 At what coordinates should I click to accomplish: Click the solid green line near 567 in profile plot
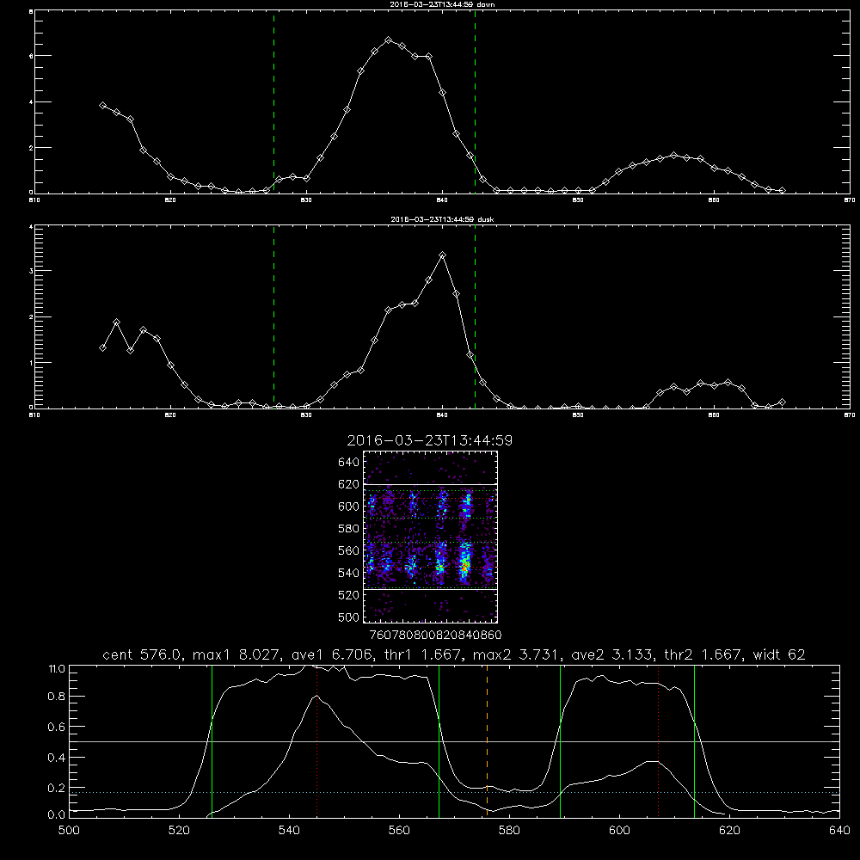point(439,741)
